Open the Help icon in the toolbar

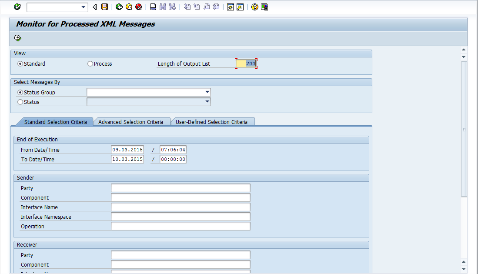click(x=254, y=7)
